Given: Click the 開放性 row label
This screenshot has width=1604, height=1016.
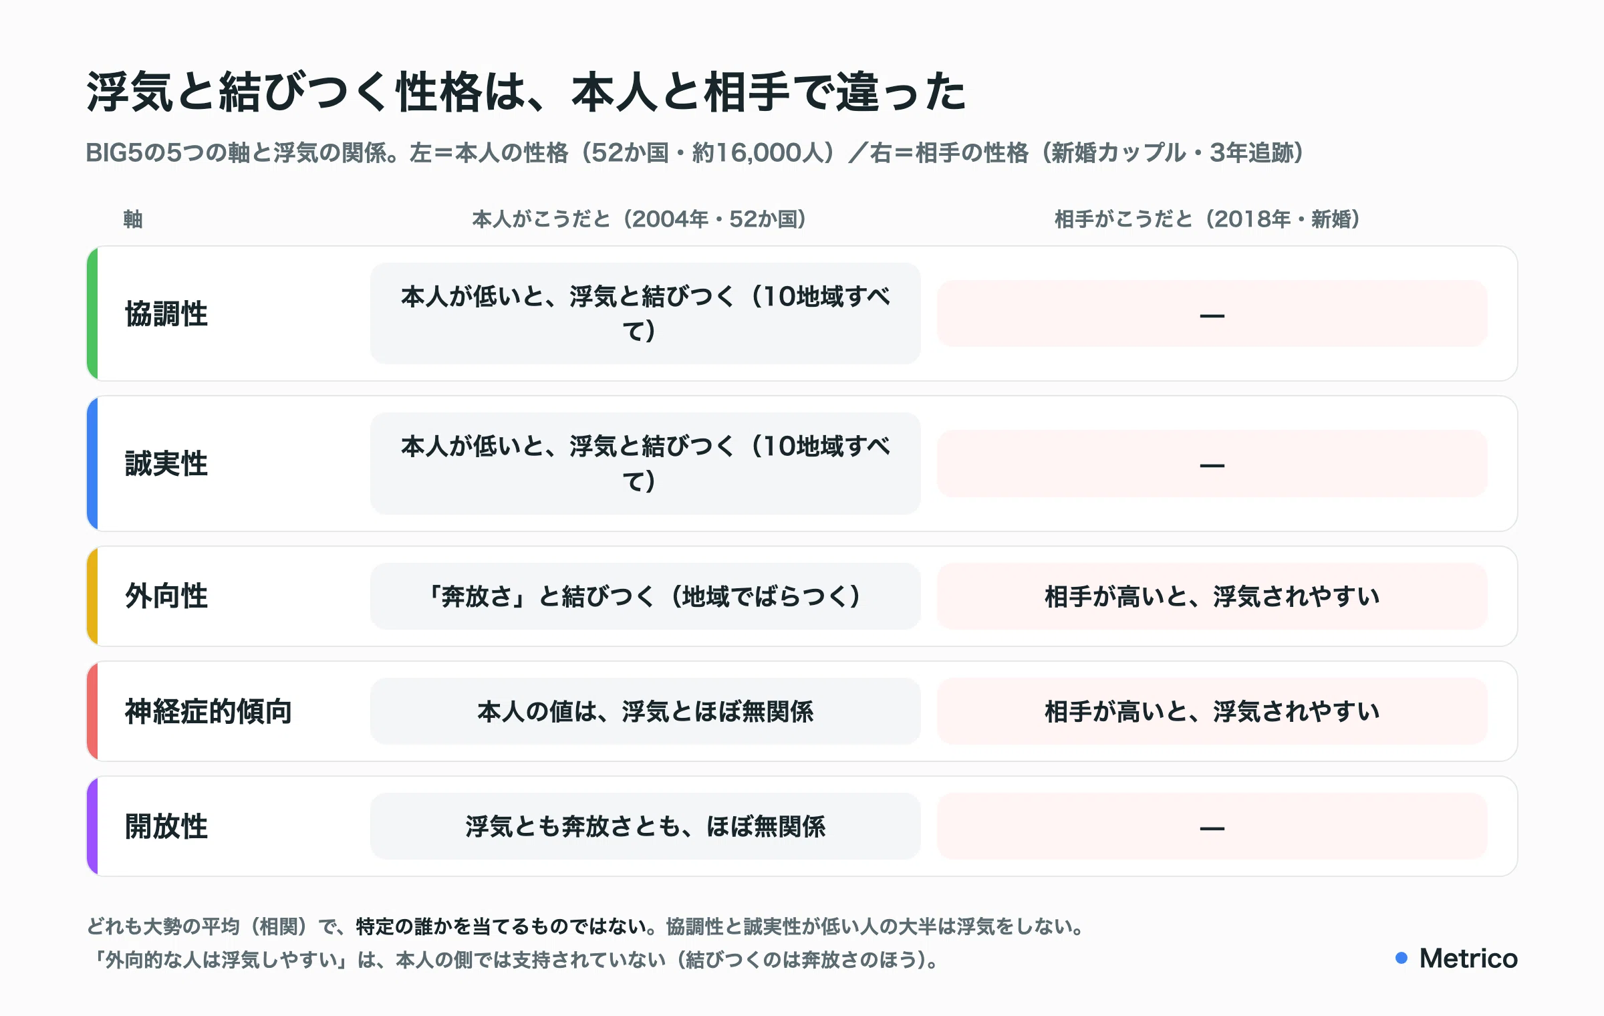Looking at the screenshot, I should 166,826.
